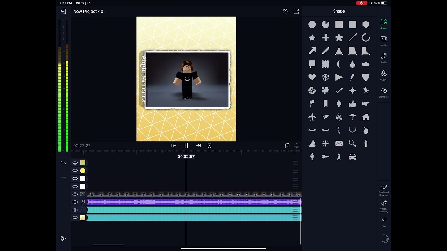
Task: Switch to the Media tab
Action: click(383, 41)
